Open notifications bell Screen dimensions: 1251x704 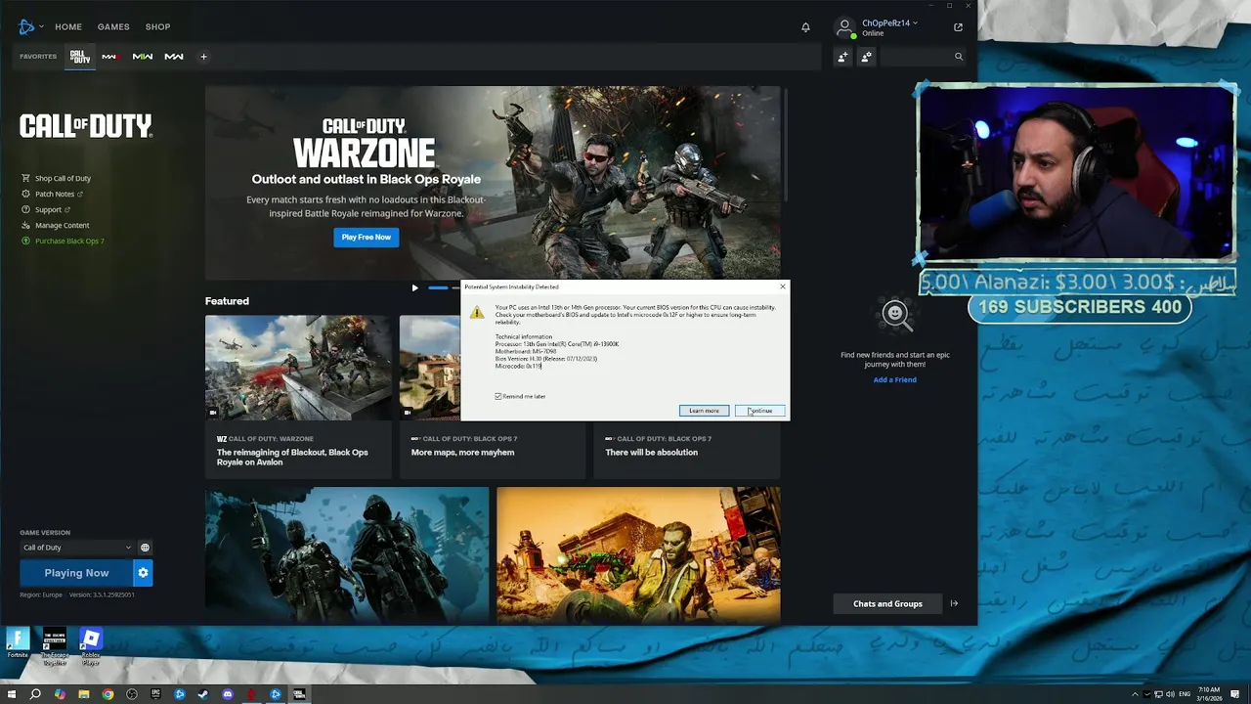point(805,27)
